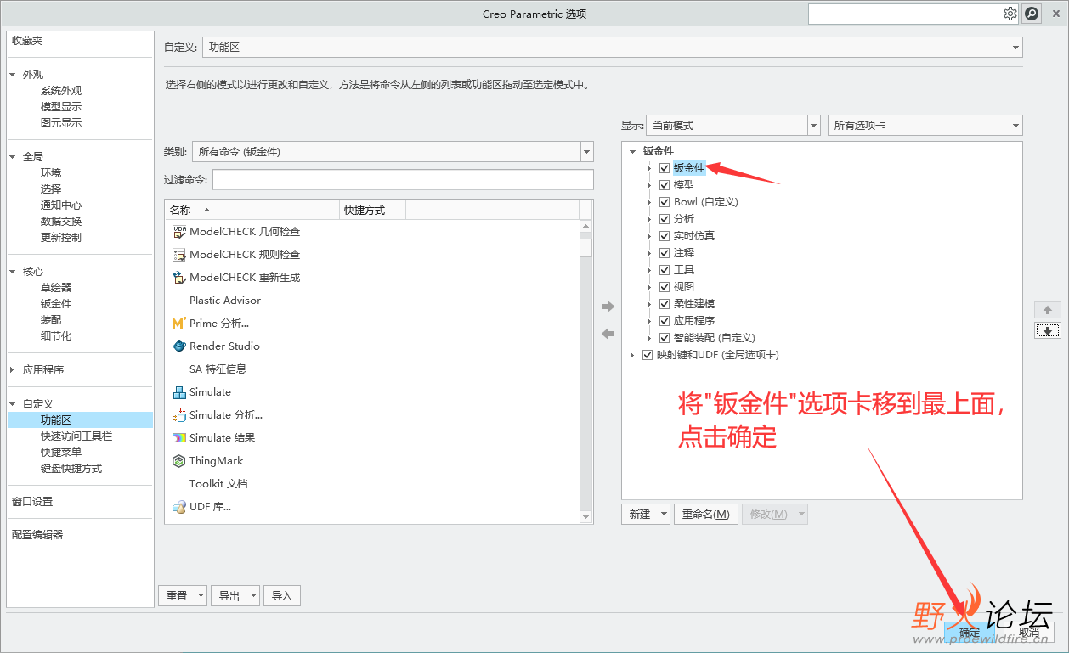Open the 导出 dropdown arrow
This screenshot has height=653, width=1069.
click(x=253, y=596)
